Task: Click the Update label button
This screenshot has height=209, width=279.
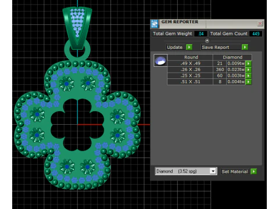Action: (175, 47)
